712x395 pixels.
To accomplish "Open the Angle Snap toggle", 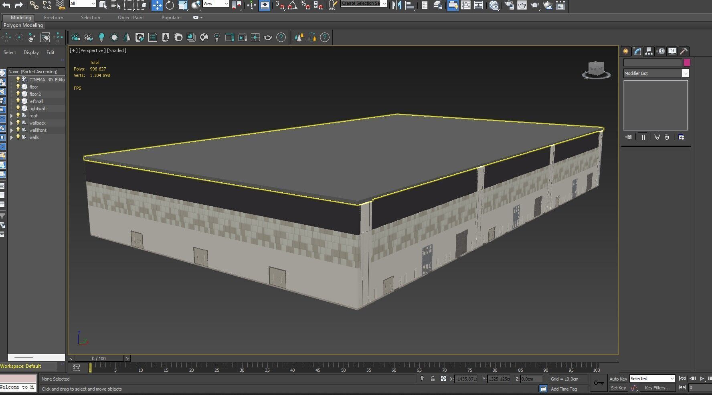I will (293, 5).
